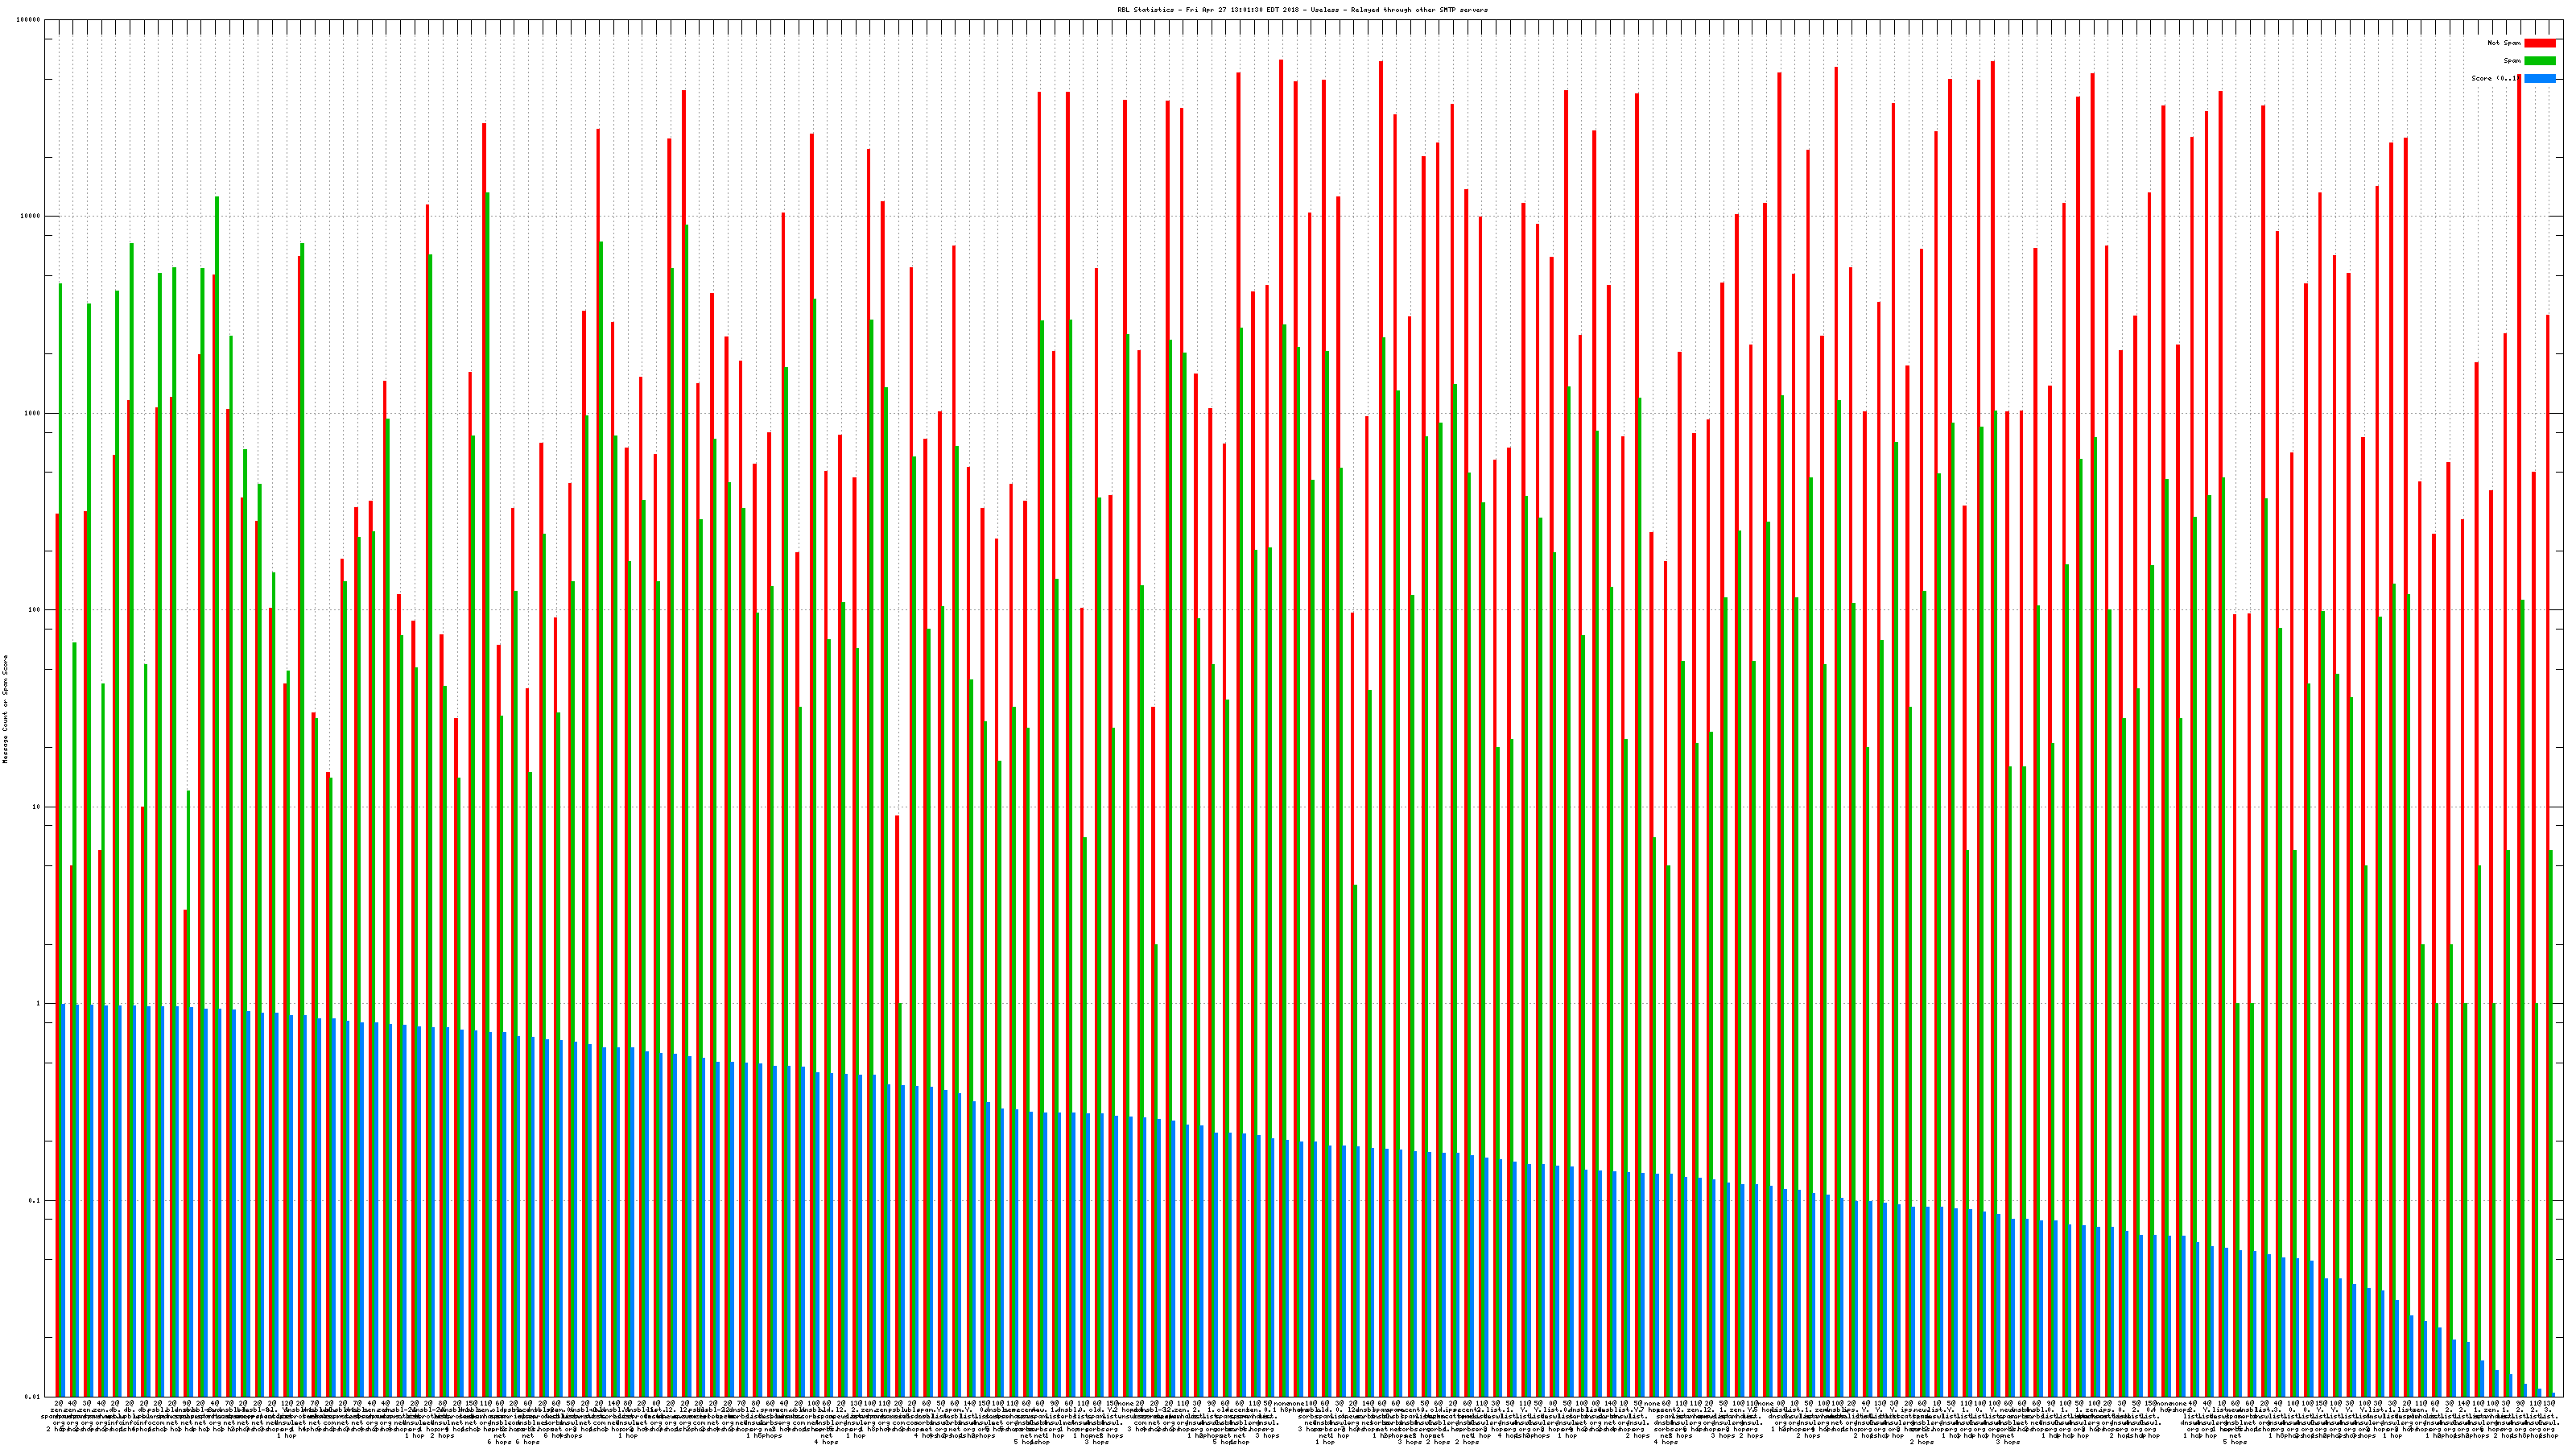Select the 'Score (0..1)' legend label

point(2495,78)
